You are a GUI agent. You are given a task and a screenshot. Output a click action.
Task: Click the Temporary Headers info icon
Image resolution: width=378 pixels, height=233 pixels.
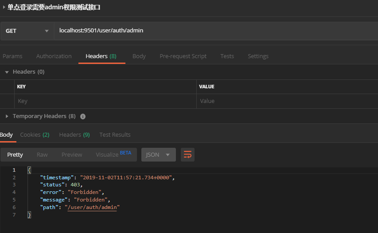click(83, 116)
